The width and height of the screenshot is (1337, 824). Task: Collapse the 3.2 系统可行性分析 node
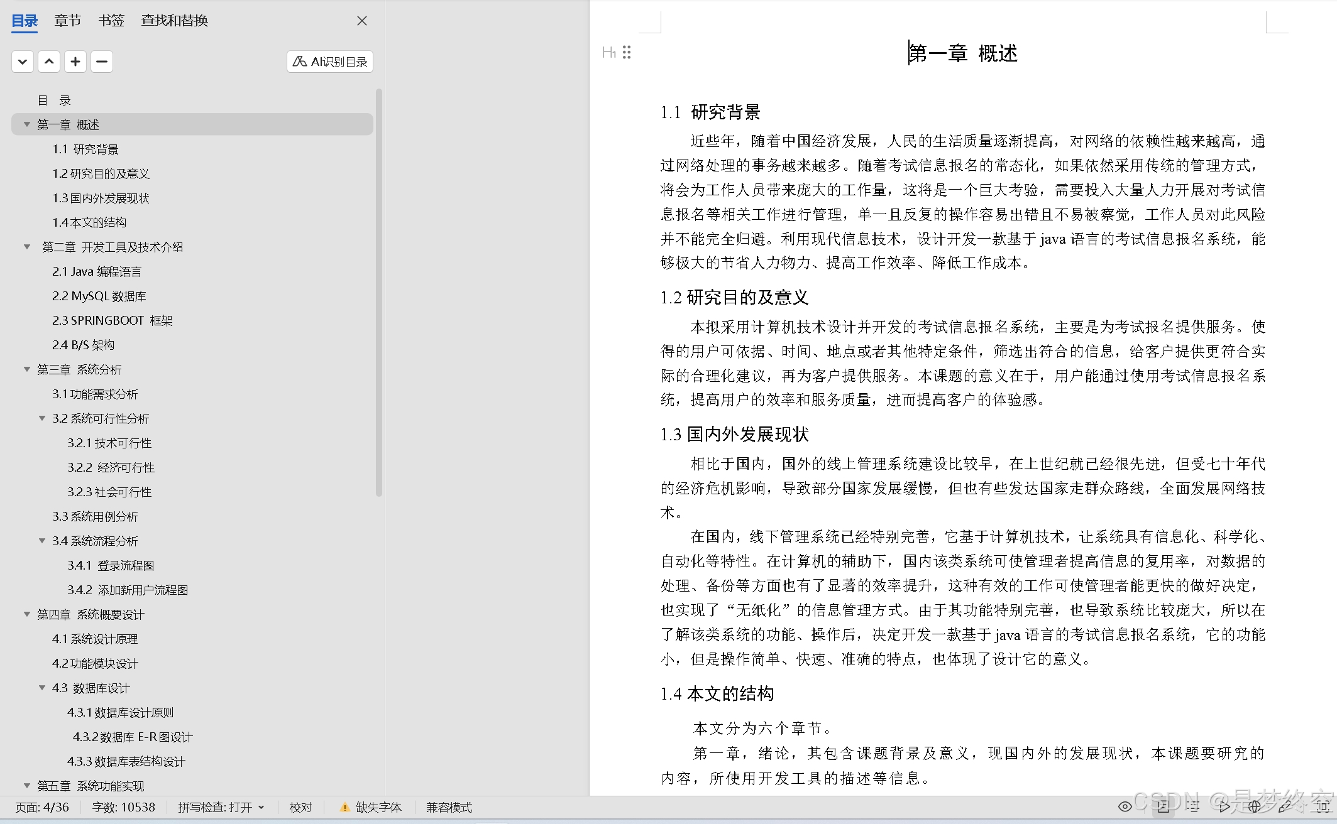(42, 418)
